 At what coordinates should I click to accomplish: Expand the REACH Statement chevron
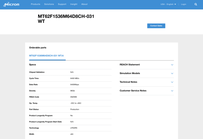[172, 64]
